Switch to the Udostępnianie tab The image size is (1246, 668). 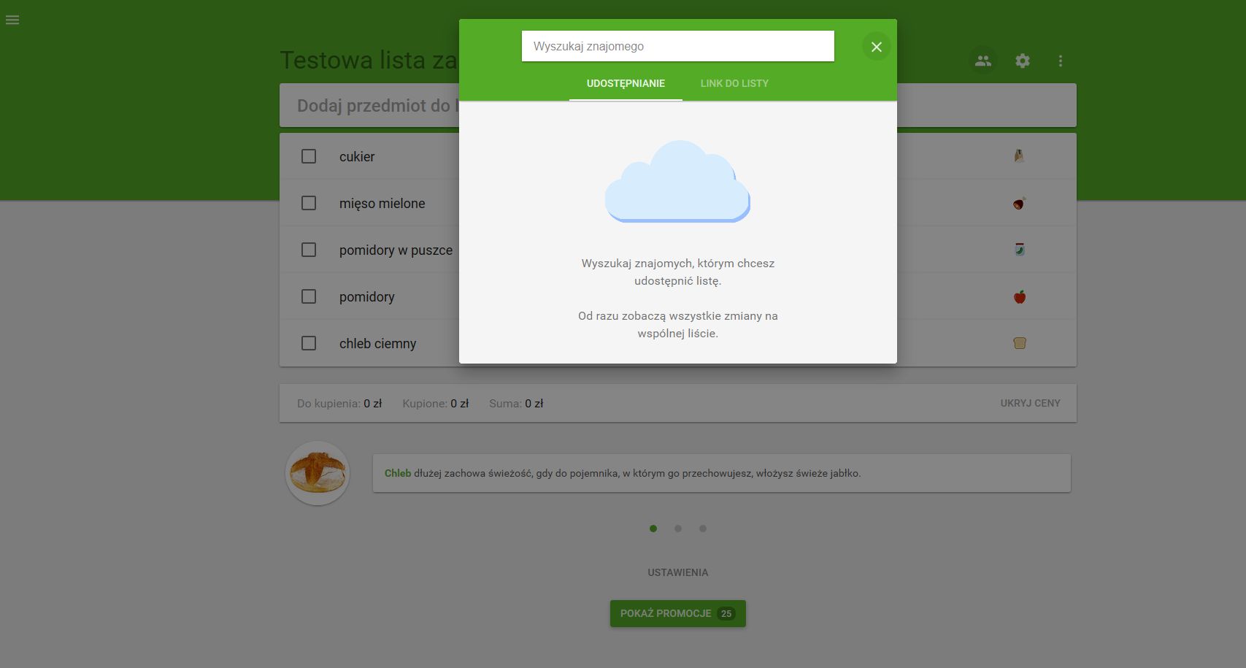(626, 83)
